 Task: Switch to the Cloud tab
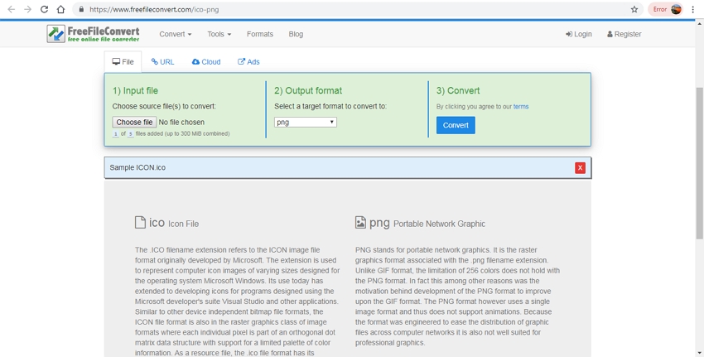(206, 62)
